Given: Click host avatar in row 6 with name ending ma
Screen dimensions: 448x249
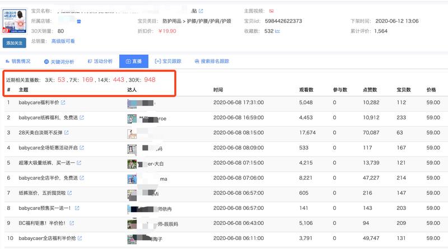Looking at the screenshot, I should click(x=132, y=179).
